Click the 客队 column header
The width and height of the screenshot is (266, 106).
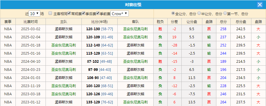135,21
